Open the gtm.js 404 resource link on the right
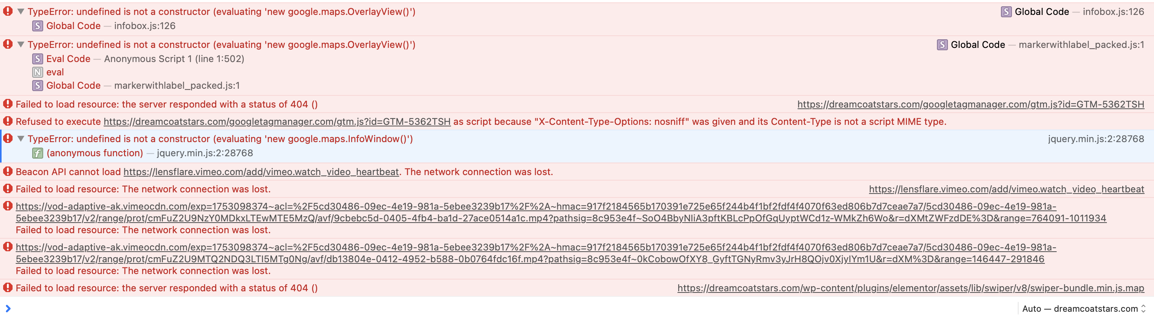The width and height of the screenshot is (1154, 318). (970, 104)
